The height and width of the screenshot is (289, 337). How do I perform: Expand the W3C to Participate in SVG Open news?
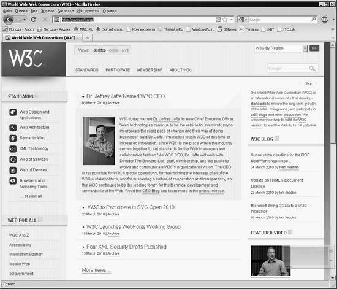pyautogui.click(x=83, y=207)
